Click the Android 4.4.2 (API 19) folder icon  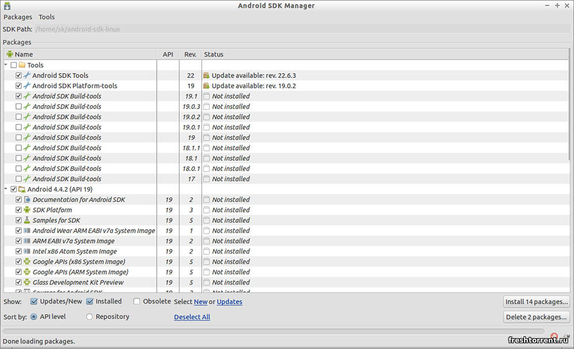pos(22,189)
